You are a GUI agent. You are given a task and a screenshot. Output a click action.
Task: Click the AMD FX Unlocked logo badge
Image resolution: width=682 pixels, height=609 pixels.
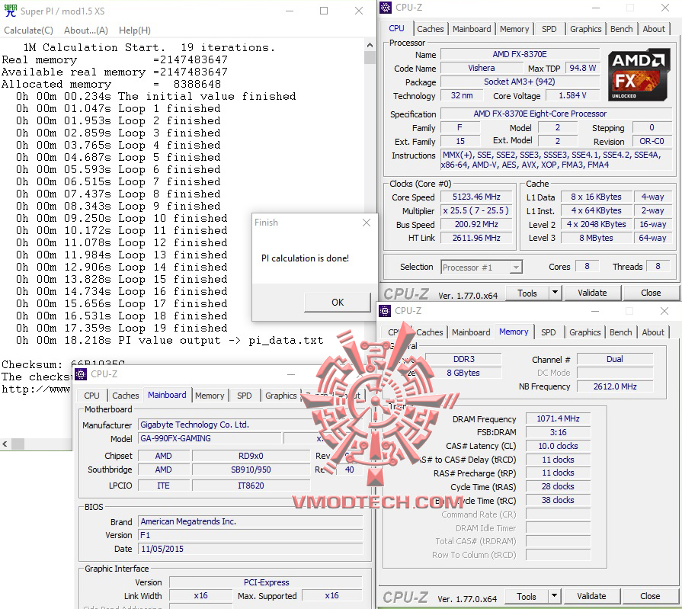tap(639, 74)
